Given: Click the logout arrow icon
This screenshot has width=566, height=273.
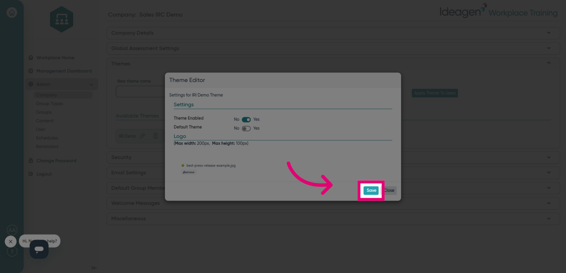Looking at the screenshot, I should [31, 174].
